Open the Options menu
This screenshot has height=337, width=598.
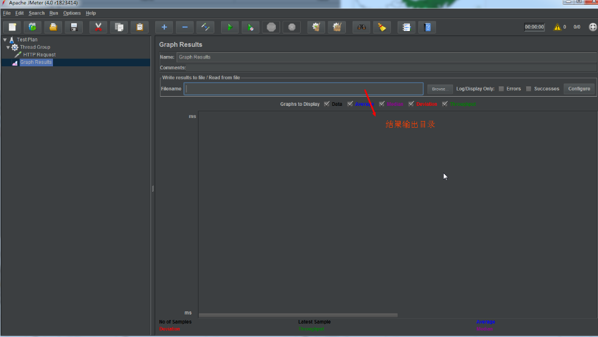point(72,13)
